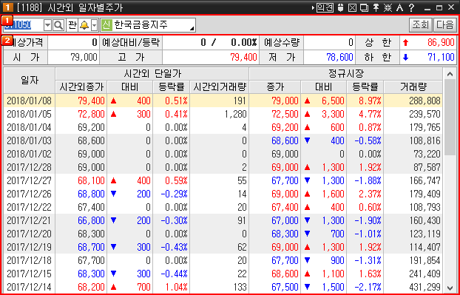Image resolution: width=460 pixels, height=295 pixels.
Task: Click 대비 header under 시간외 단일가
Action: [x=130, y=87]
